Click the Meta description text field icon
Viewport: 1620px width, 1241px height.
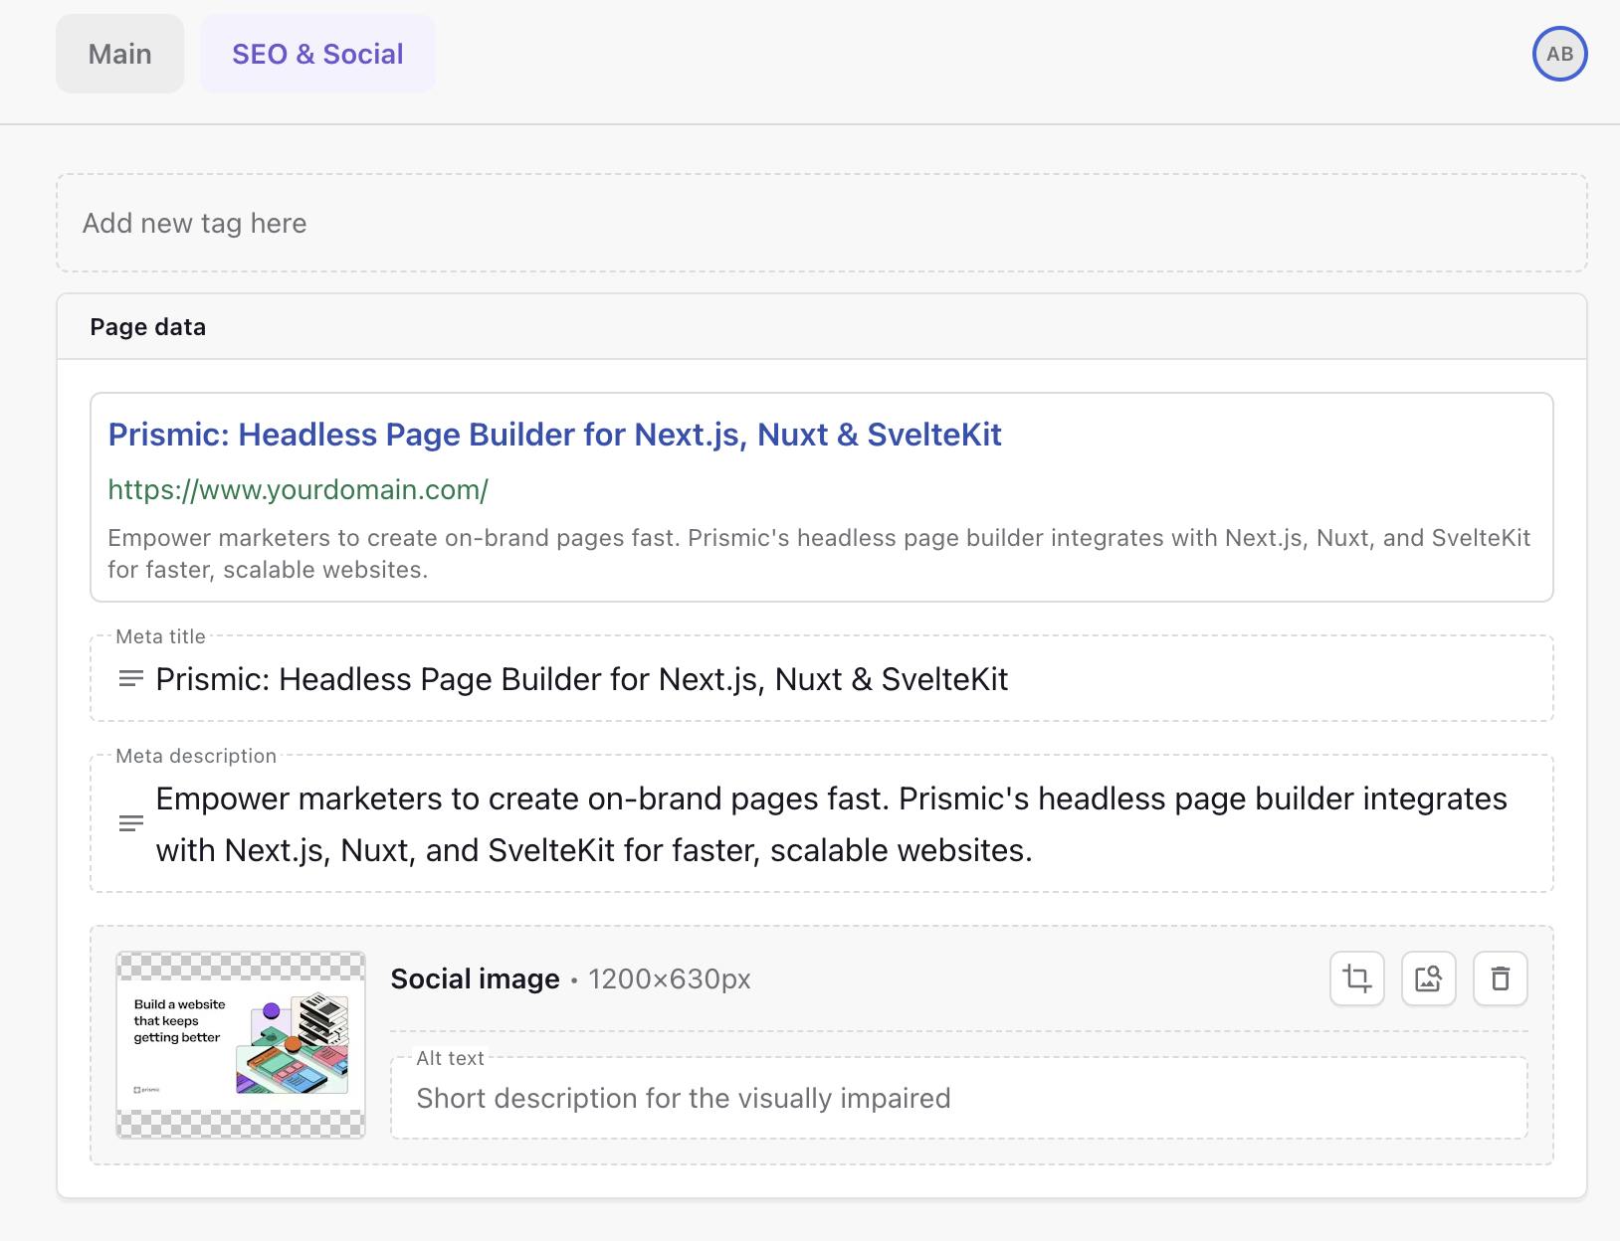(x=129, y=823)
